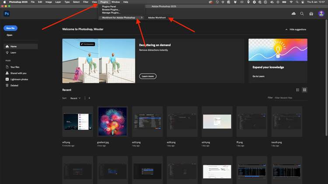The width and height of the screenshot is (328, 184).
Task: Open the Deleted files trash item
Action: coord(14,85)
